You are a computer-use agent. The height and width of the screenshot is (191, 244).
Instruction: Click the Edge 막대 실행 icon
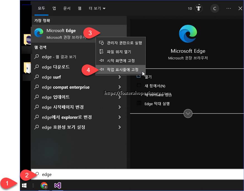139,103
